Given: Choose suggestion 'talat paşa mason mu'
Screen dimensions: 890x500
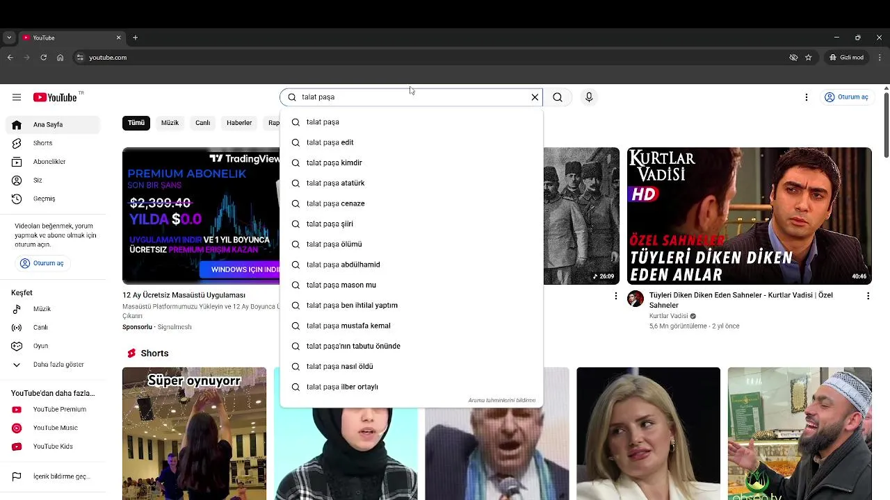Looking at the screenshot, I should coord(411,285).
